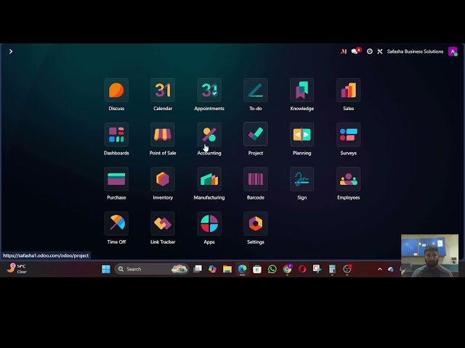Image resolution: width=465 pixels, height=348 pixels.
Task: Open the Link Tracker app
Action: tap(163, 223)
